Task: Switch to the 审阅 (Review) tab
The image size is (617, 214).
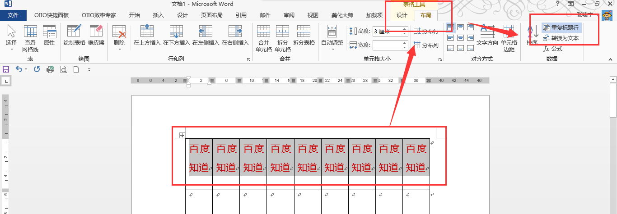Action: click(289, 15)
